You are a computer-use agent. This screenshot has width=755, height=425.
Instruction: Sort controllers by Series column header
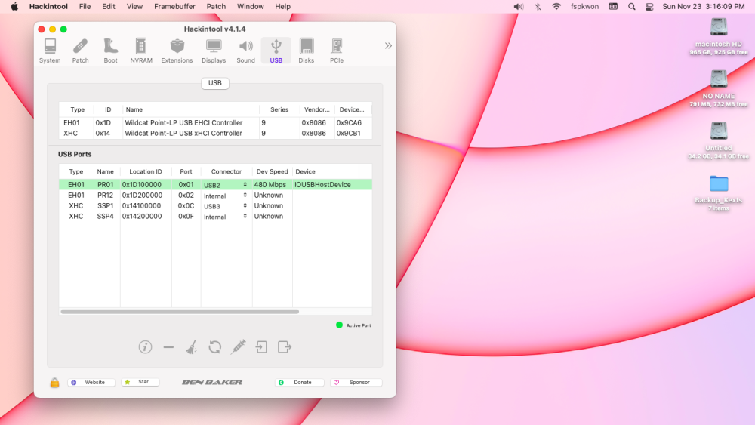coord(279,109)
